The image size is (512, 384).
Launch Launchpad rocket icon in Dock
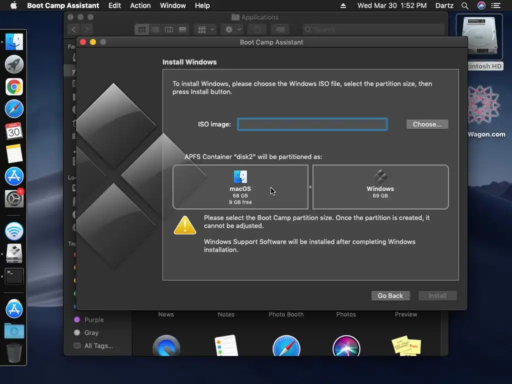pos(14,64)
